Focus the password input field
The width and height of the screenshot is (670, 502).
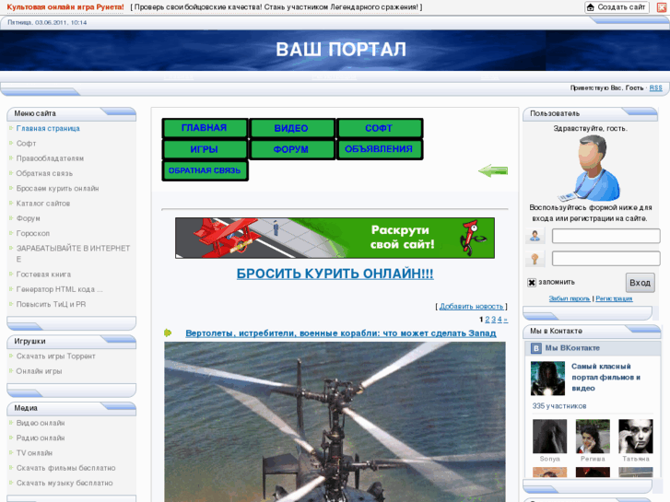point(605,259)
